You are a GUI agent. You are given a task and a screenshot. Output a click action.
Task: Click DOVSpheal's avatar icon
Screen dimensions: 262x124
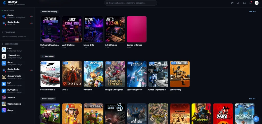[4, 91]
